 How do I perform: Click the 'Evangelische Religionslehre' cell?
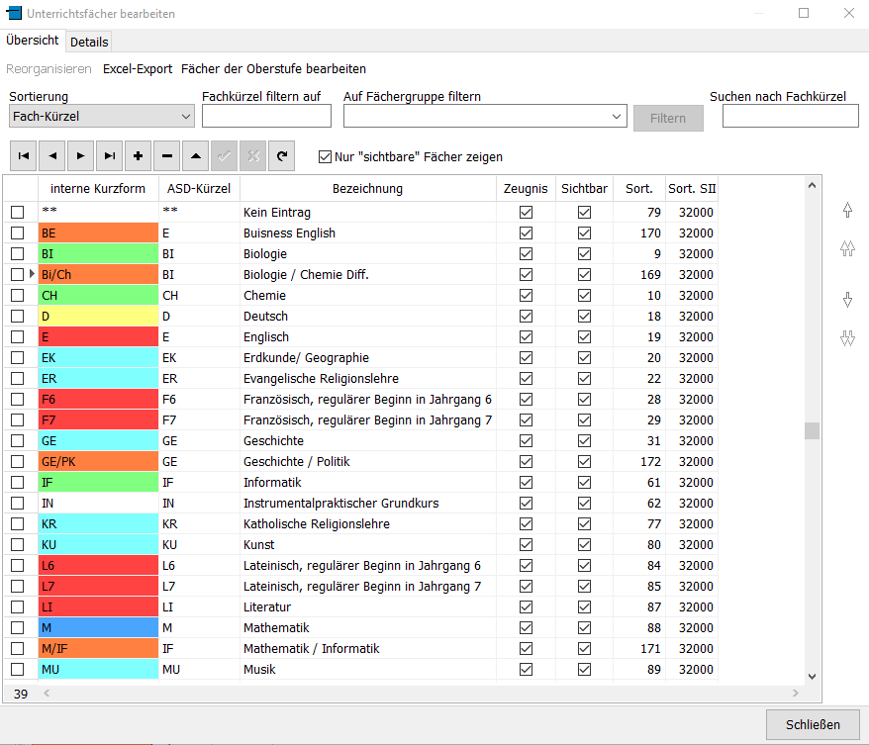pyautogui.click(x=368, y=378)
